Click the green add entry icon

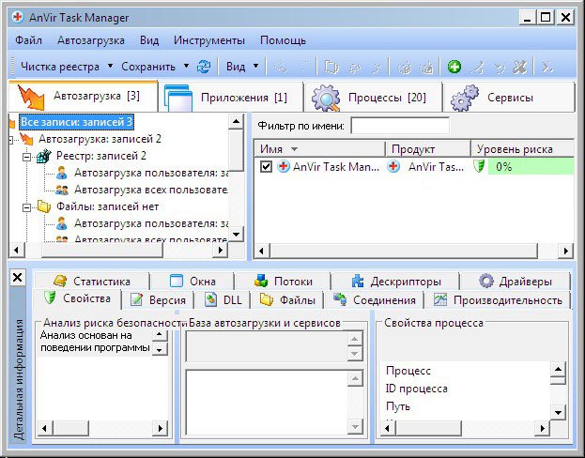click(454, 67)
